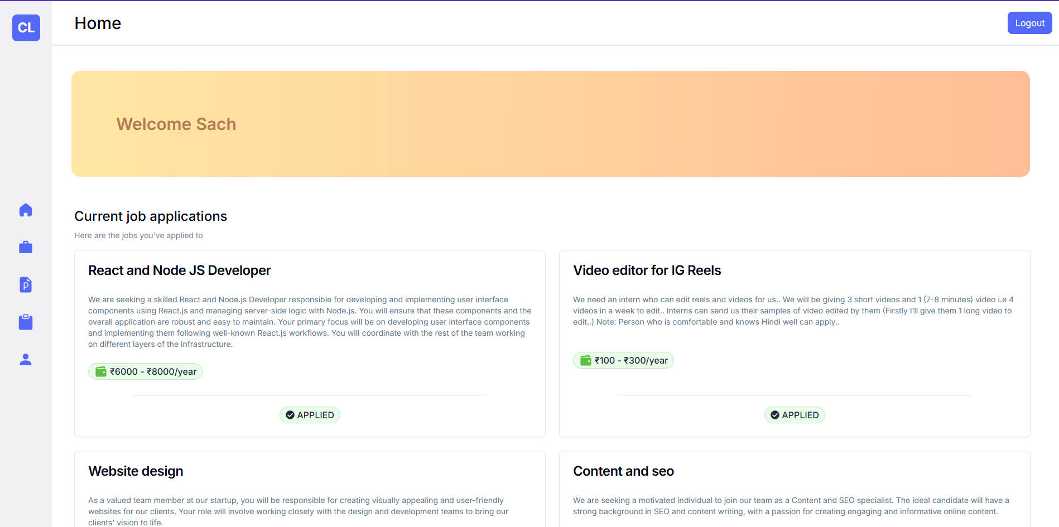This screenshot has height=527, width=1059.
Task: Click the Current job applications heading
Action: 151,216
